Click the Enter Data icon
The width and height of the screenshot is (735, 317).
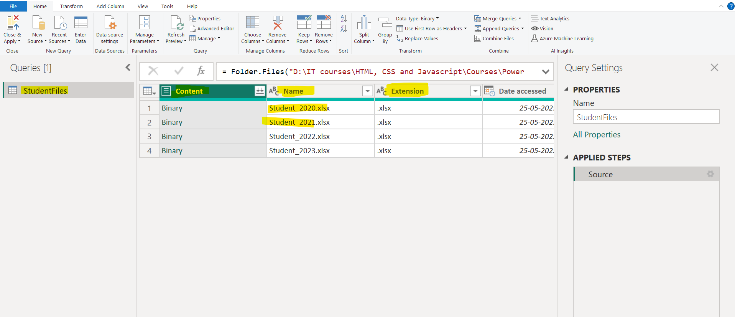click(x=81, y=23)
